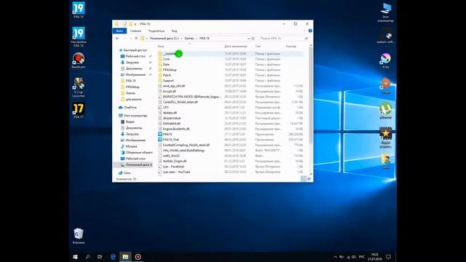Open recent locations dropdown arrow
The height and width of the screenshot is (262, 466).
click(131, 39)
